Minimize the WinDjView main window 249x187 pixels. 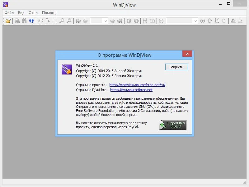pos(220,4)
